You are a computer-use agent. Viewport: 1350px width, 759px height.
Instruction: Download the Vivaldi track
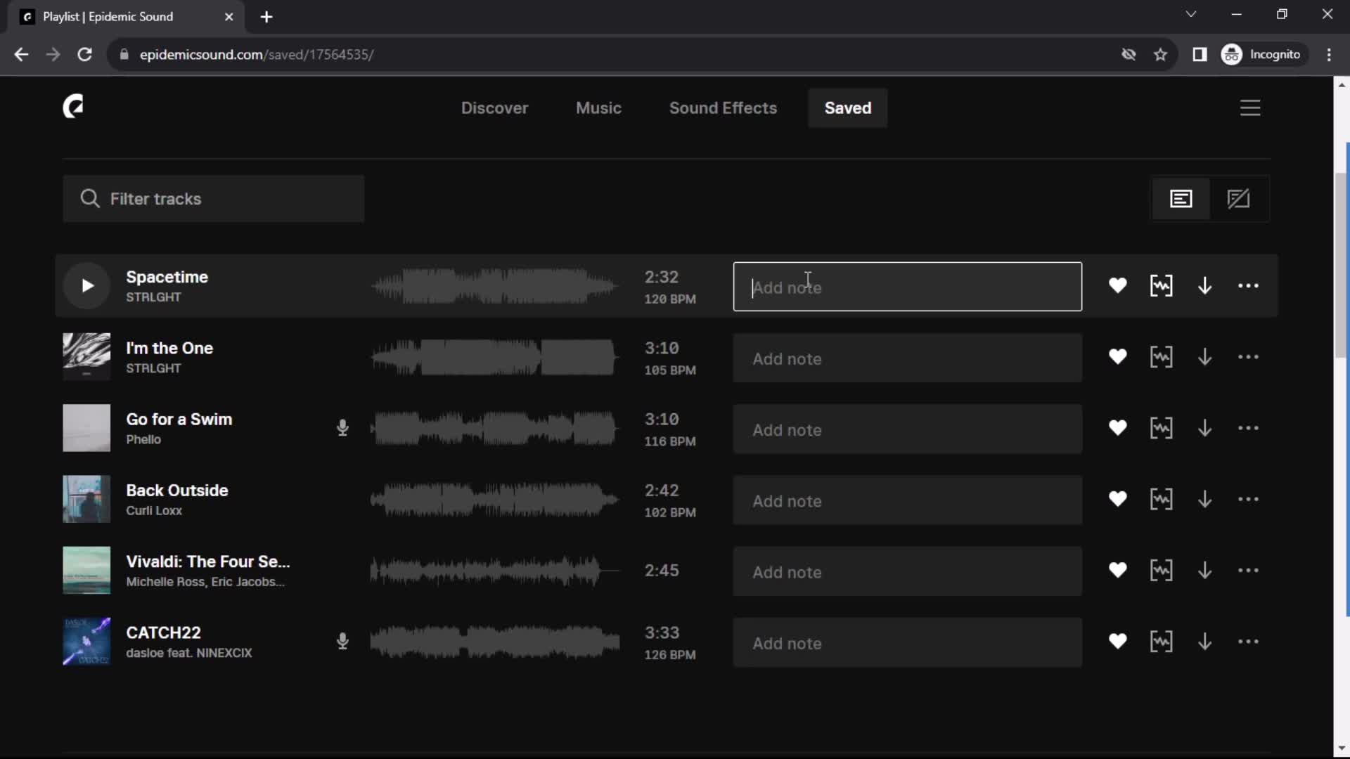click(1204, 570)
